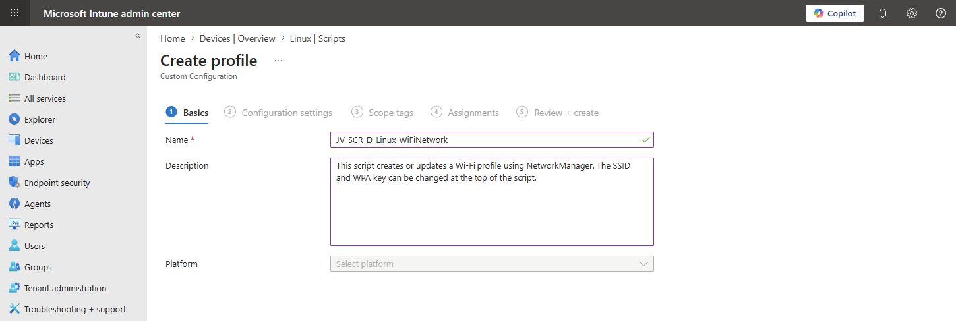Click the All services list icon
The width and height of the screenshot is (956, 321).
coord(15,98)
